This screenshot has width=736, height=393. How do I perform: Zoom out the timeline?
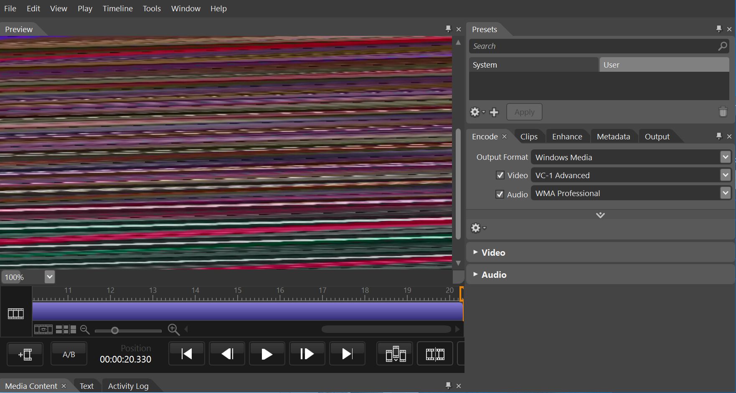85,330
